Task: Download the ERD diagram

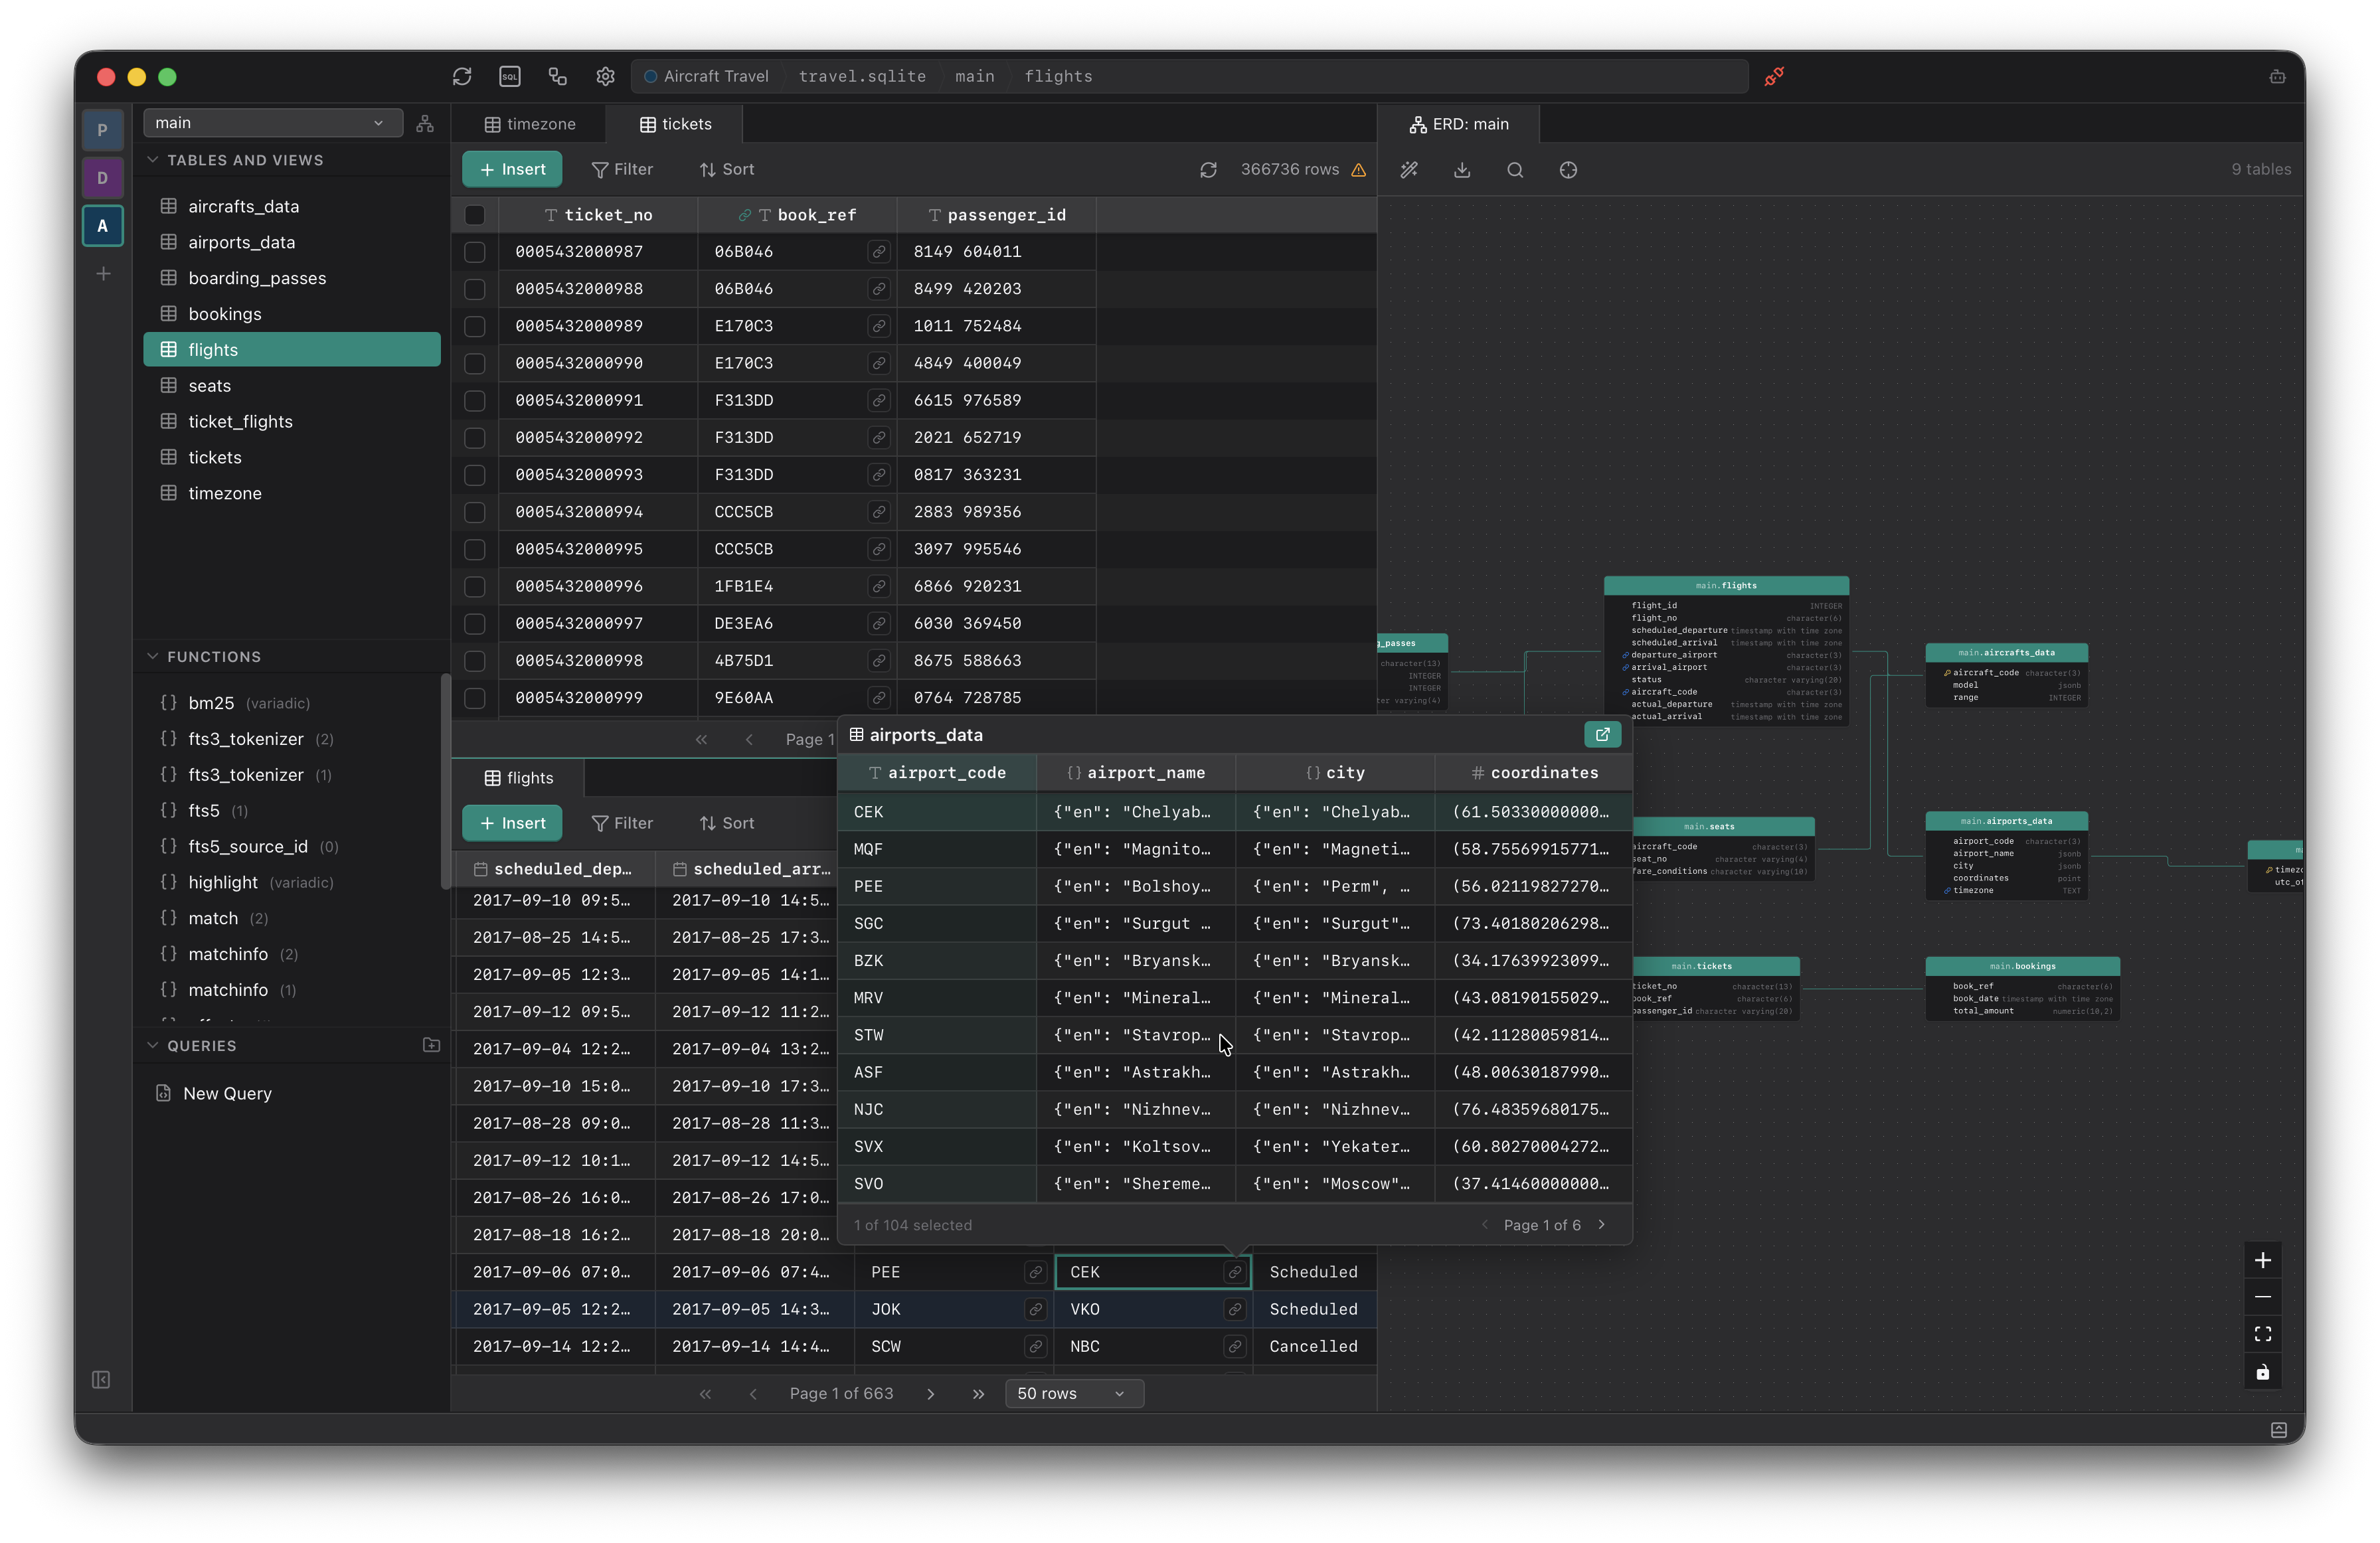Action: pos(1462,170)
